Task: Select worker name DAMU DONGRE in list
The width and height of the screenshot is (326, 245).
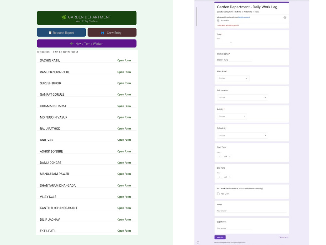Action: 51,163
